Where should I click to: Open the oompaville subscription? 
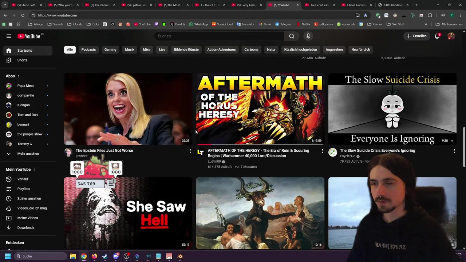(28, 95)
